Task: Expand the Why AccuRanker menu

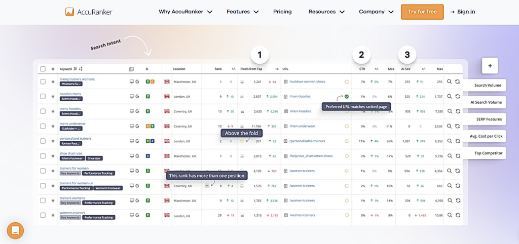Action: 186,12
